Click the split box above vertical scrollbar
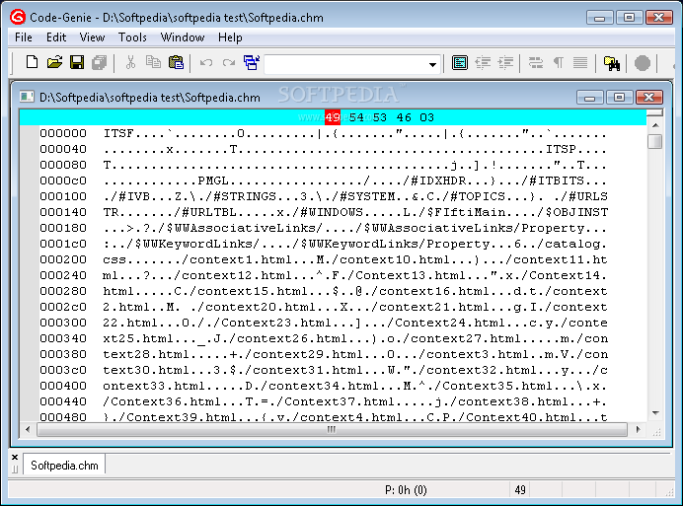The width and height of the screenshot is (683, 506). click(655, 112)
